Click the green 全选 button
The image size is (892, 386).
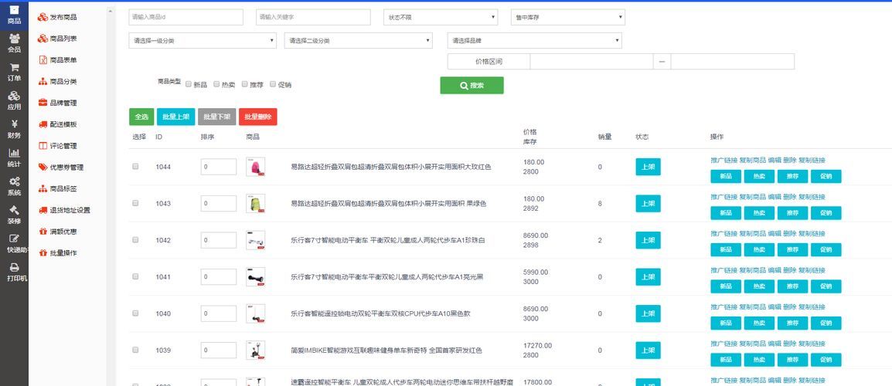tap(141, 117)
